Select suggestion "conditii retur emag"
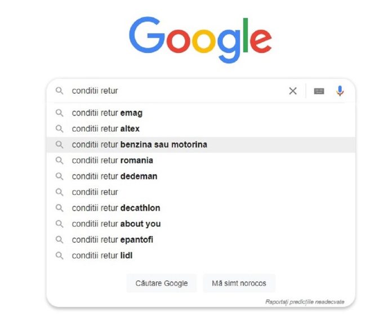 (x=107, y=113)
